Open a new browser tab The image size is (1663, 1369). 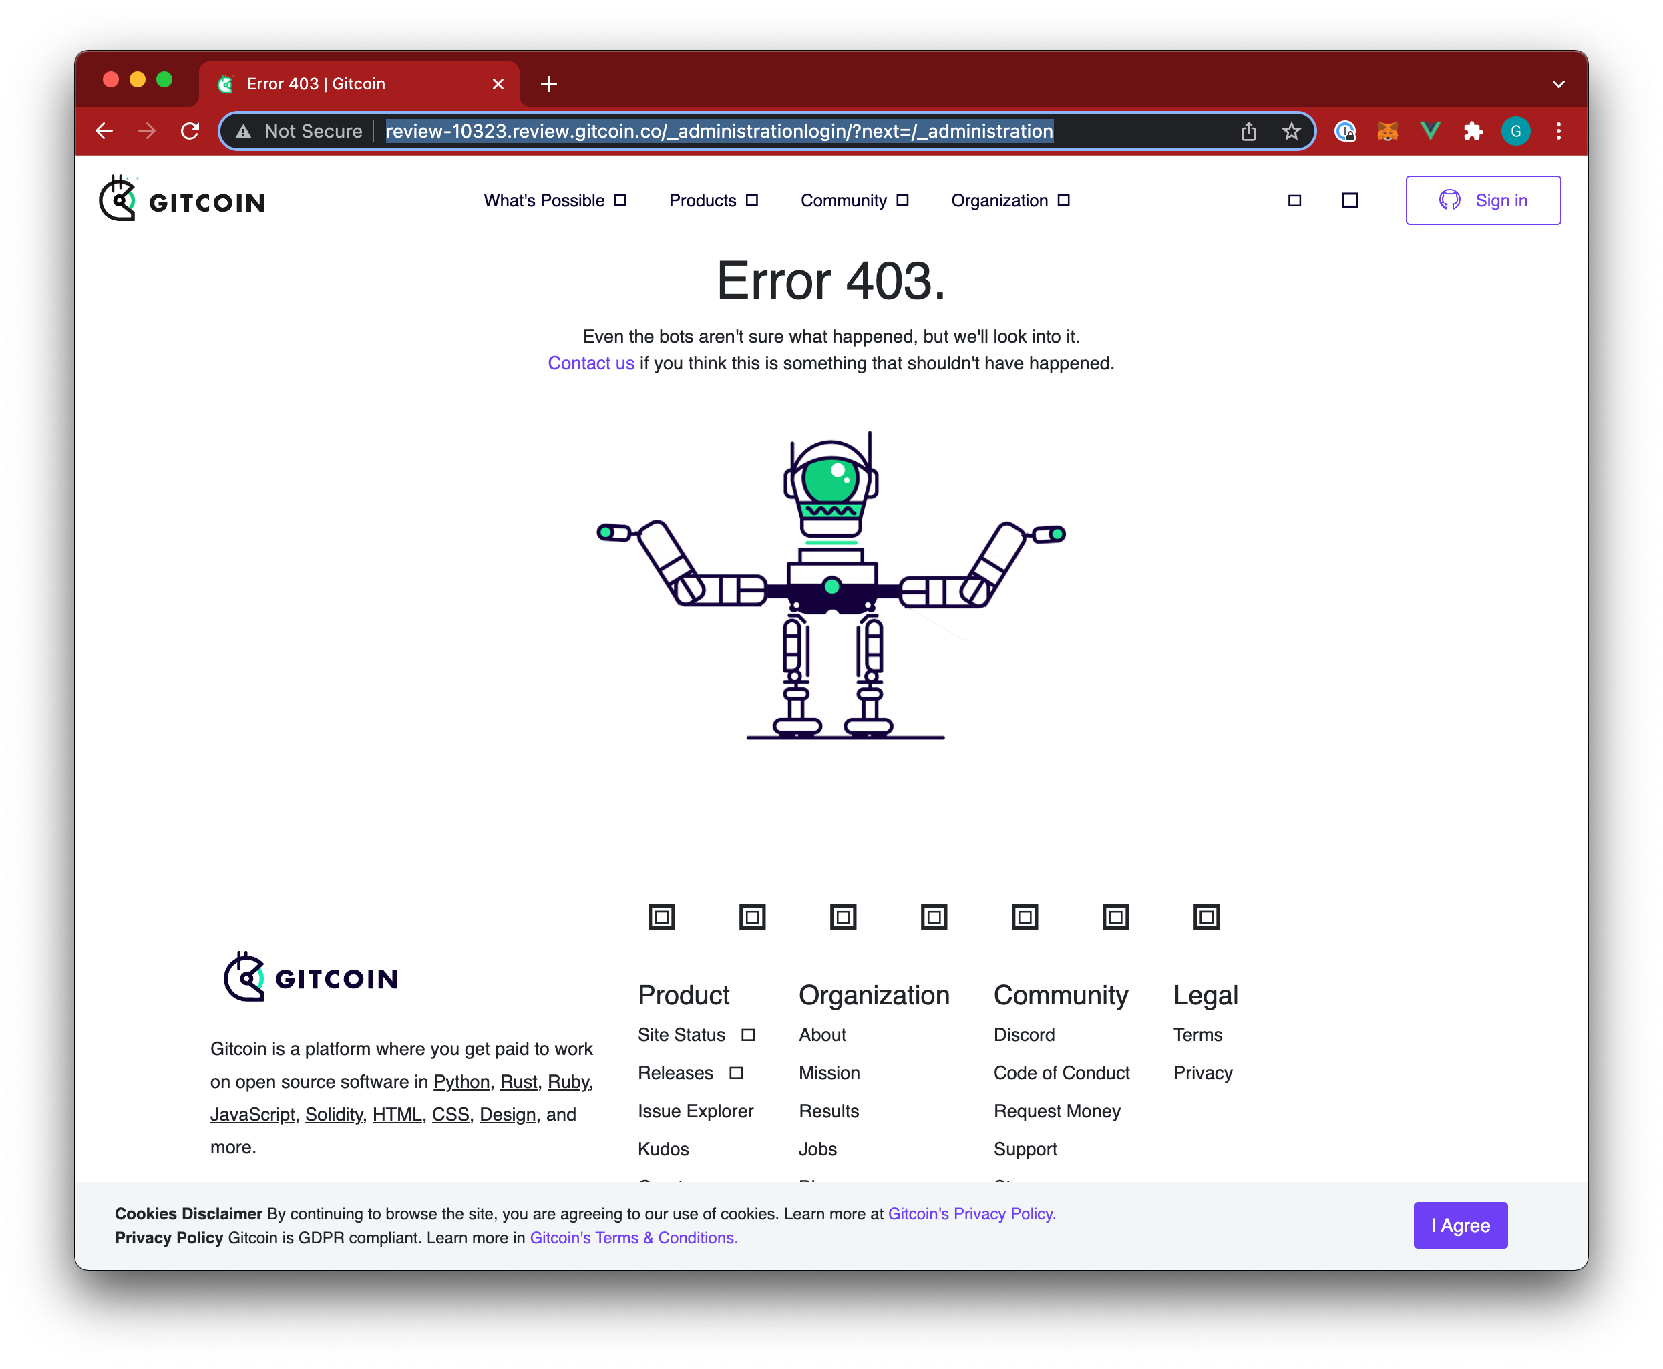click(x=549, y=83)
